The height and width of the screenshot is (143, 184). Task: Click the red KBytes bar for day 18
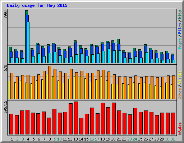click(x=103, y=119)
